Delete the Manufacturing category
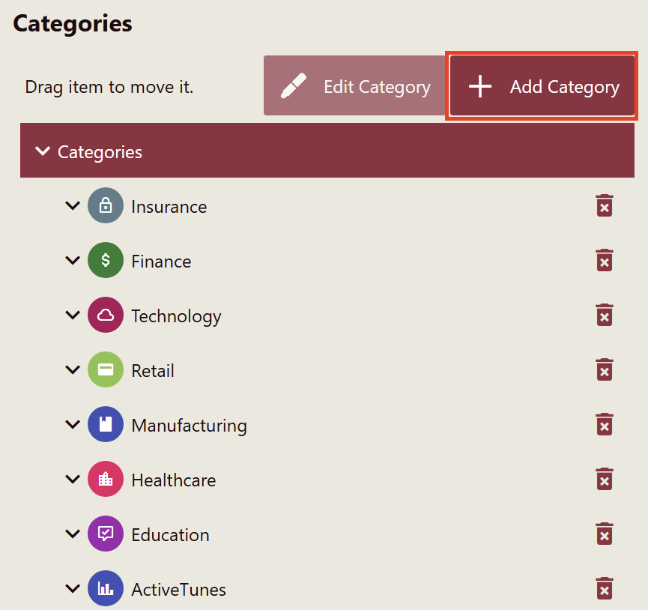Viewport: 648px width, 610px height. point(604,425)
